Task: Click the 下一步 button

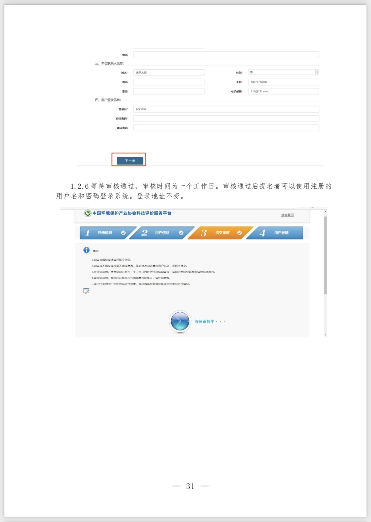Action: [130, 161]
